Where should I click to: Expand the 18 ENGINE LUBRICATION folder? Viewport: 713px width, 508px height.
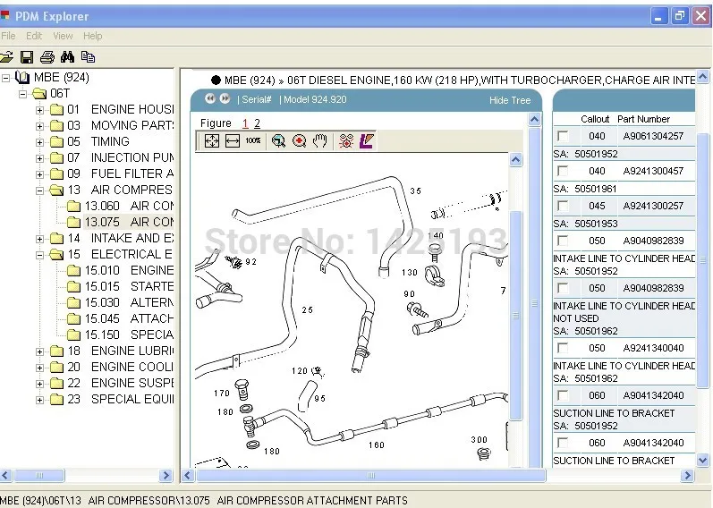pyautogui.click(x=39, y=351)
